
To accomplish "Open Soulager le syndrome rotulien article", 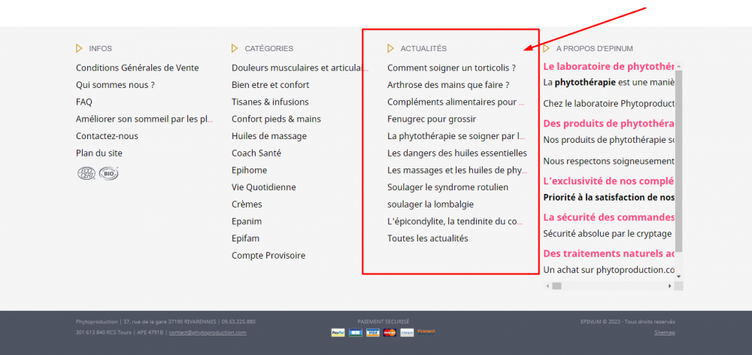I will [x=448, y=187].
